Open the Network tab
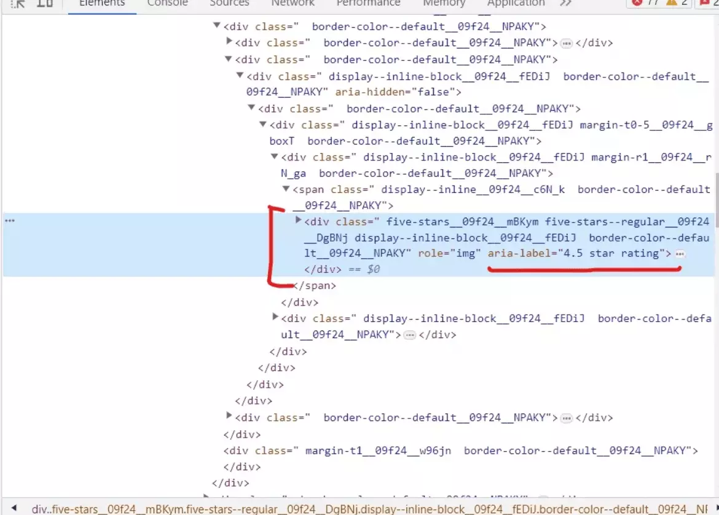 [x=293, y=3]
